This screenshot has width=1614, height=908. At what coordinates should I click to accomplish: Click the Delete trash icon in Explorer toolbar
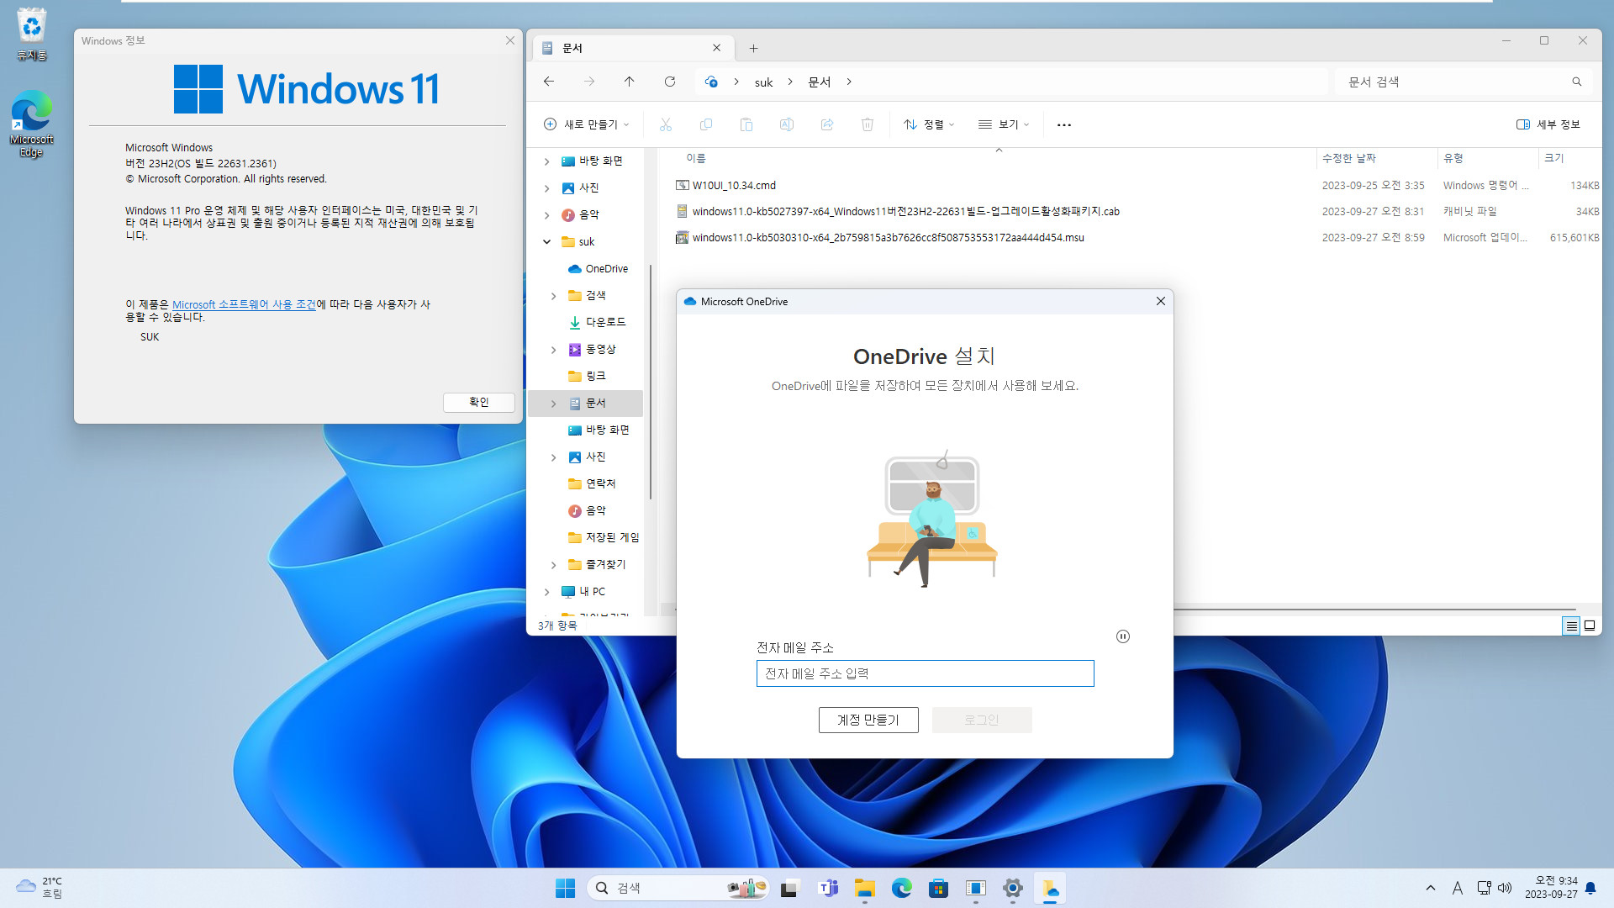tap(867, 124)
